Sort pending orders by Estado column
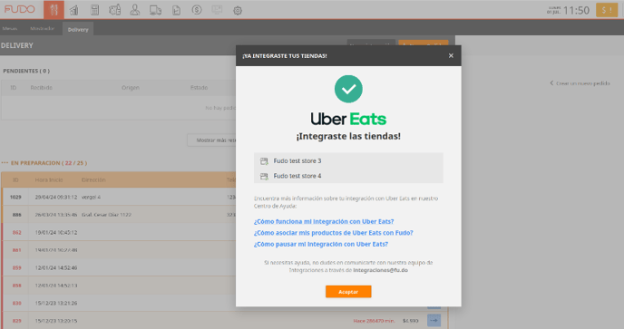Viewport: 624px width, 329px height. pos(199,88)
